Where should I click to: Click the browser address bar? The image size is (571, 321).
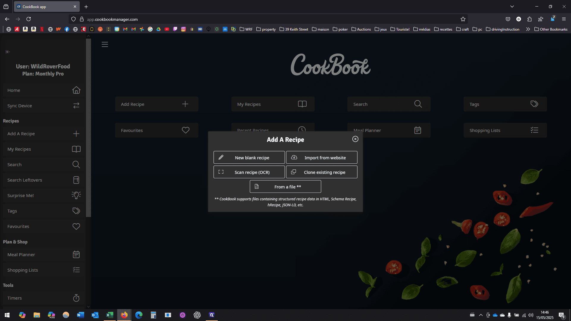(268, 19)
